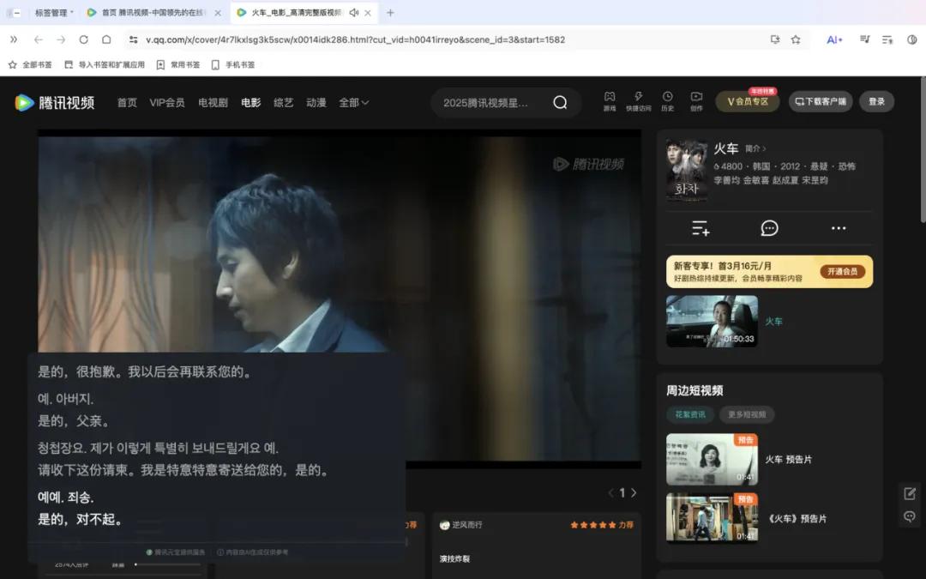926x579 pixels.
Task: Click the three-dot more options icon
Action: pos(839,228)
